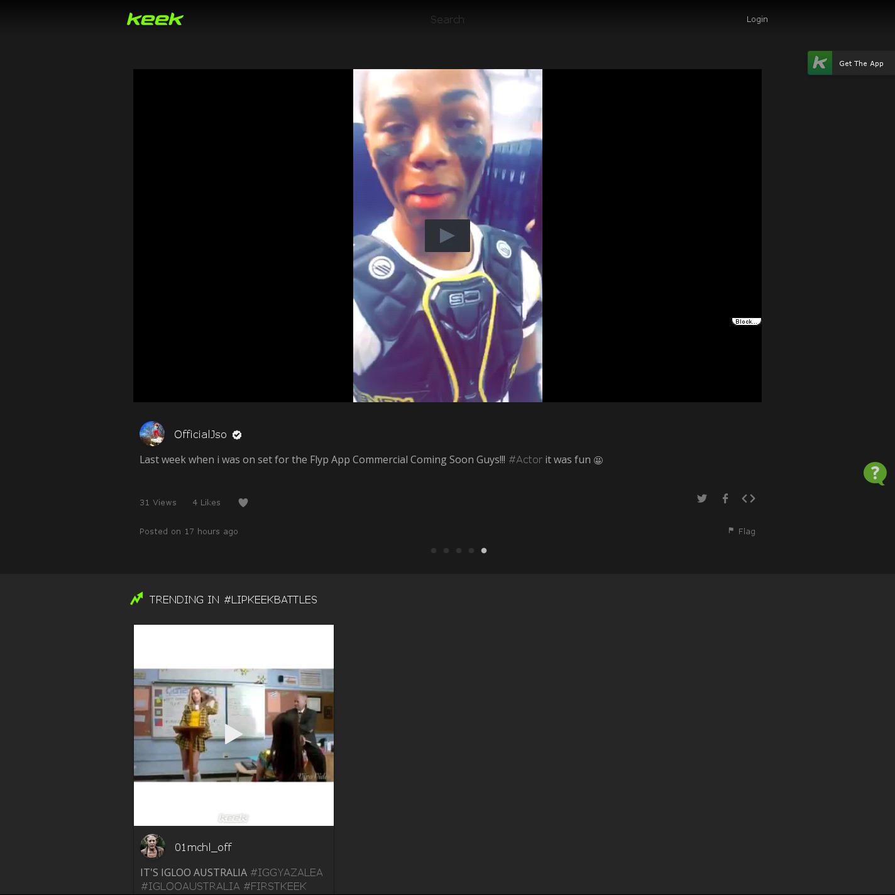Select the second carousel dot
The width and height of the screenshot is (895, 895).
[x=446, y=551]
